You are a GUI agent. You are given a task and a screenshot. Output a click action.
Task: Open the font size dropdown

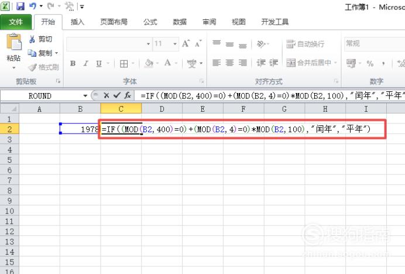pyautogui.click(x=175, y=44)
